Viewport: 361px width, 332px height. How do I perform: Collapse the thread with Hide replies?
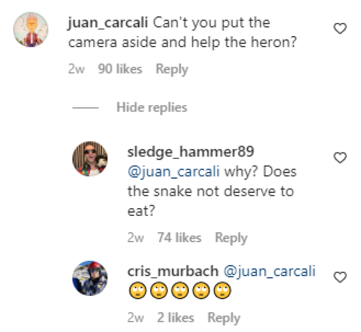point(151,107)
